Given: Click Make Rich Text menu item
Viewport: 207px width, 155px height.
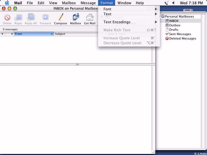Looking at the screenshot, I should (x=129, y=30).
